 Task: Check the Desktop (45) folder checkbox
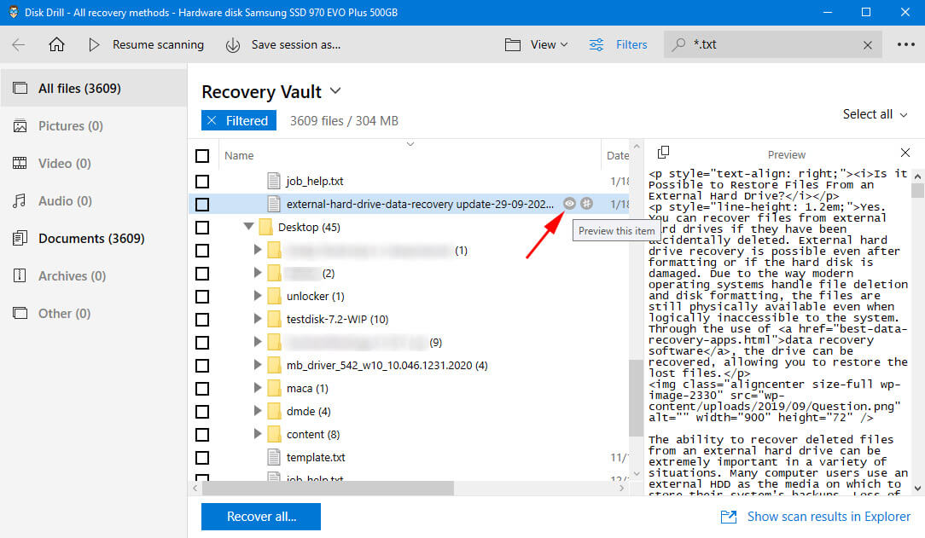tap(202, 227)
